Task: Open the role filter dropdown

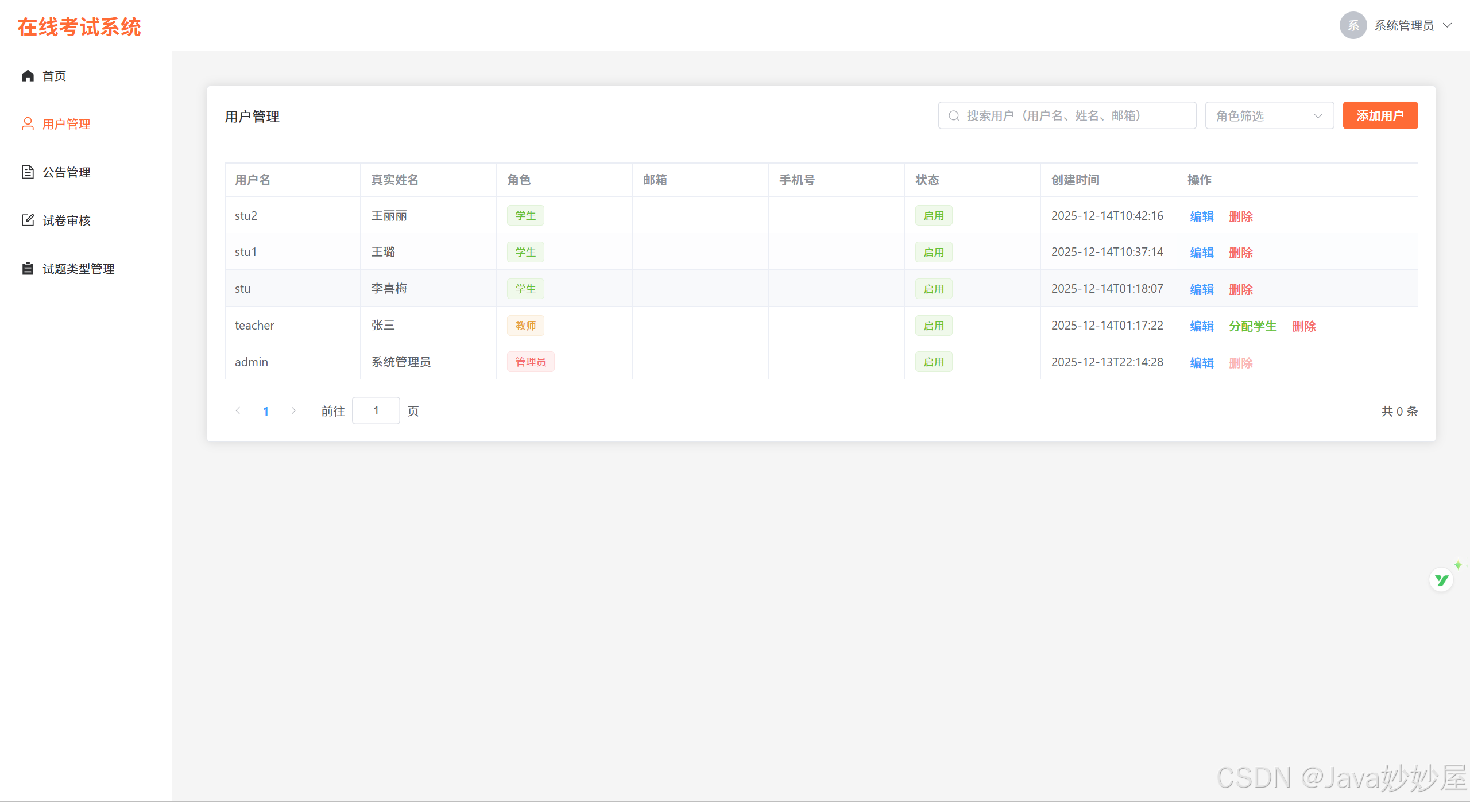Action: pyautogui.click(x=1269, y=116)
